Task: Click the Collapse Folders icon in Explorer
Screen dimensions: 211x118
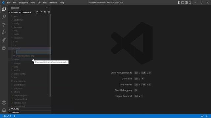Action: [x=49, y=12]
